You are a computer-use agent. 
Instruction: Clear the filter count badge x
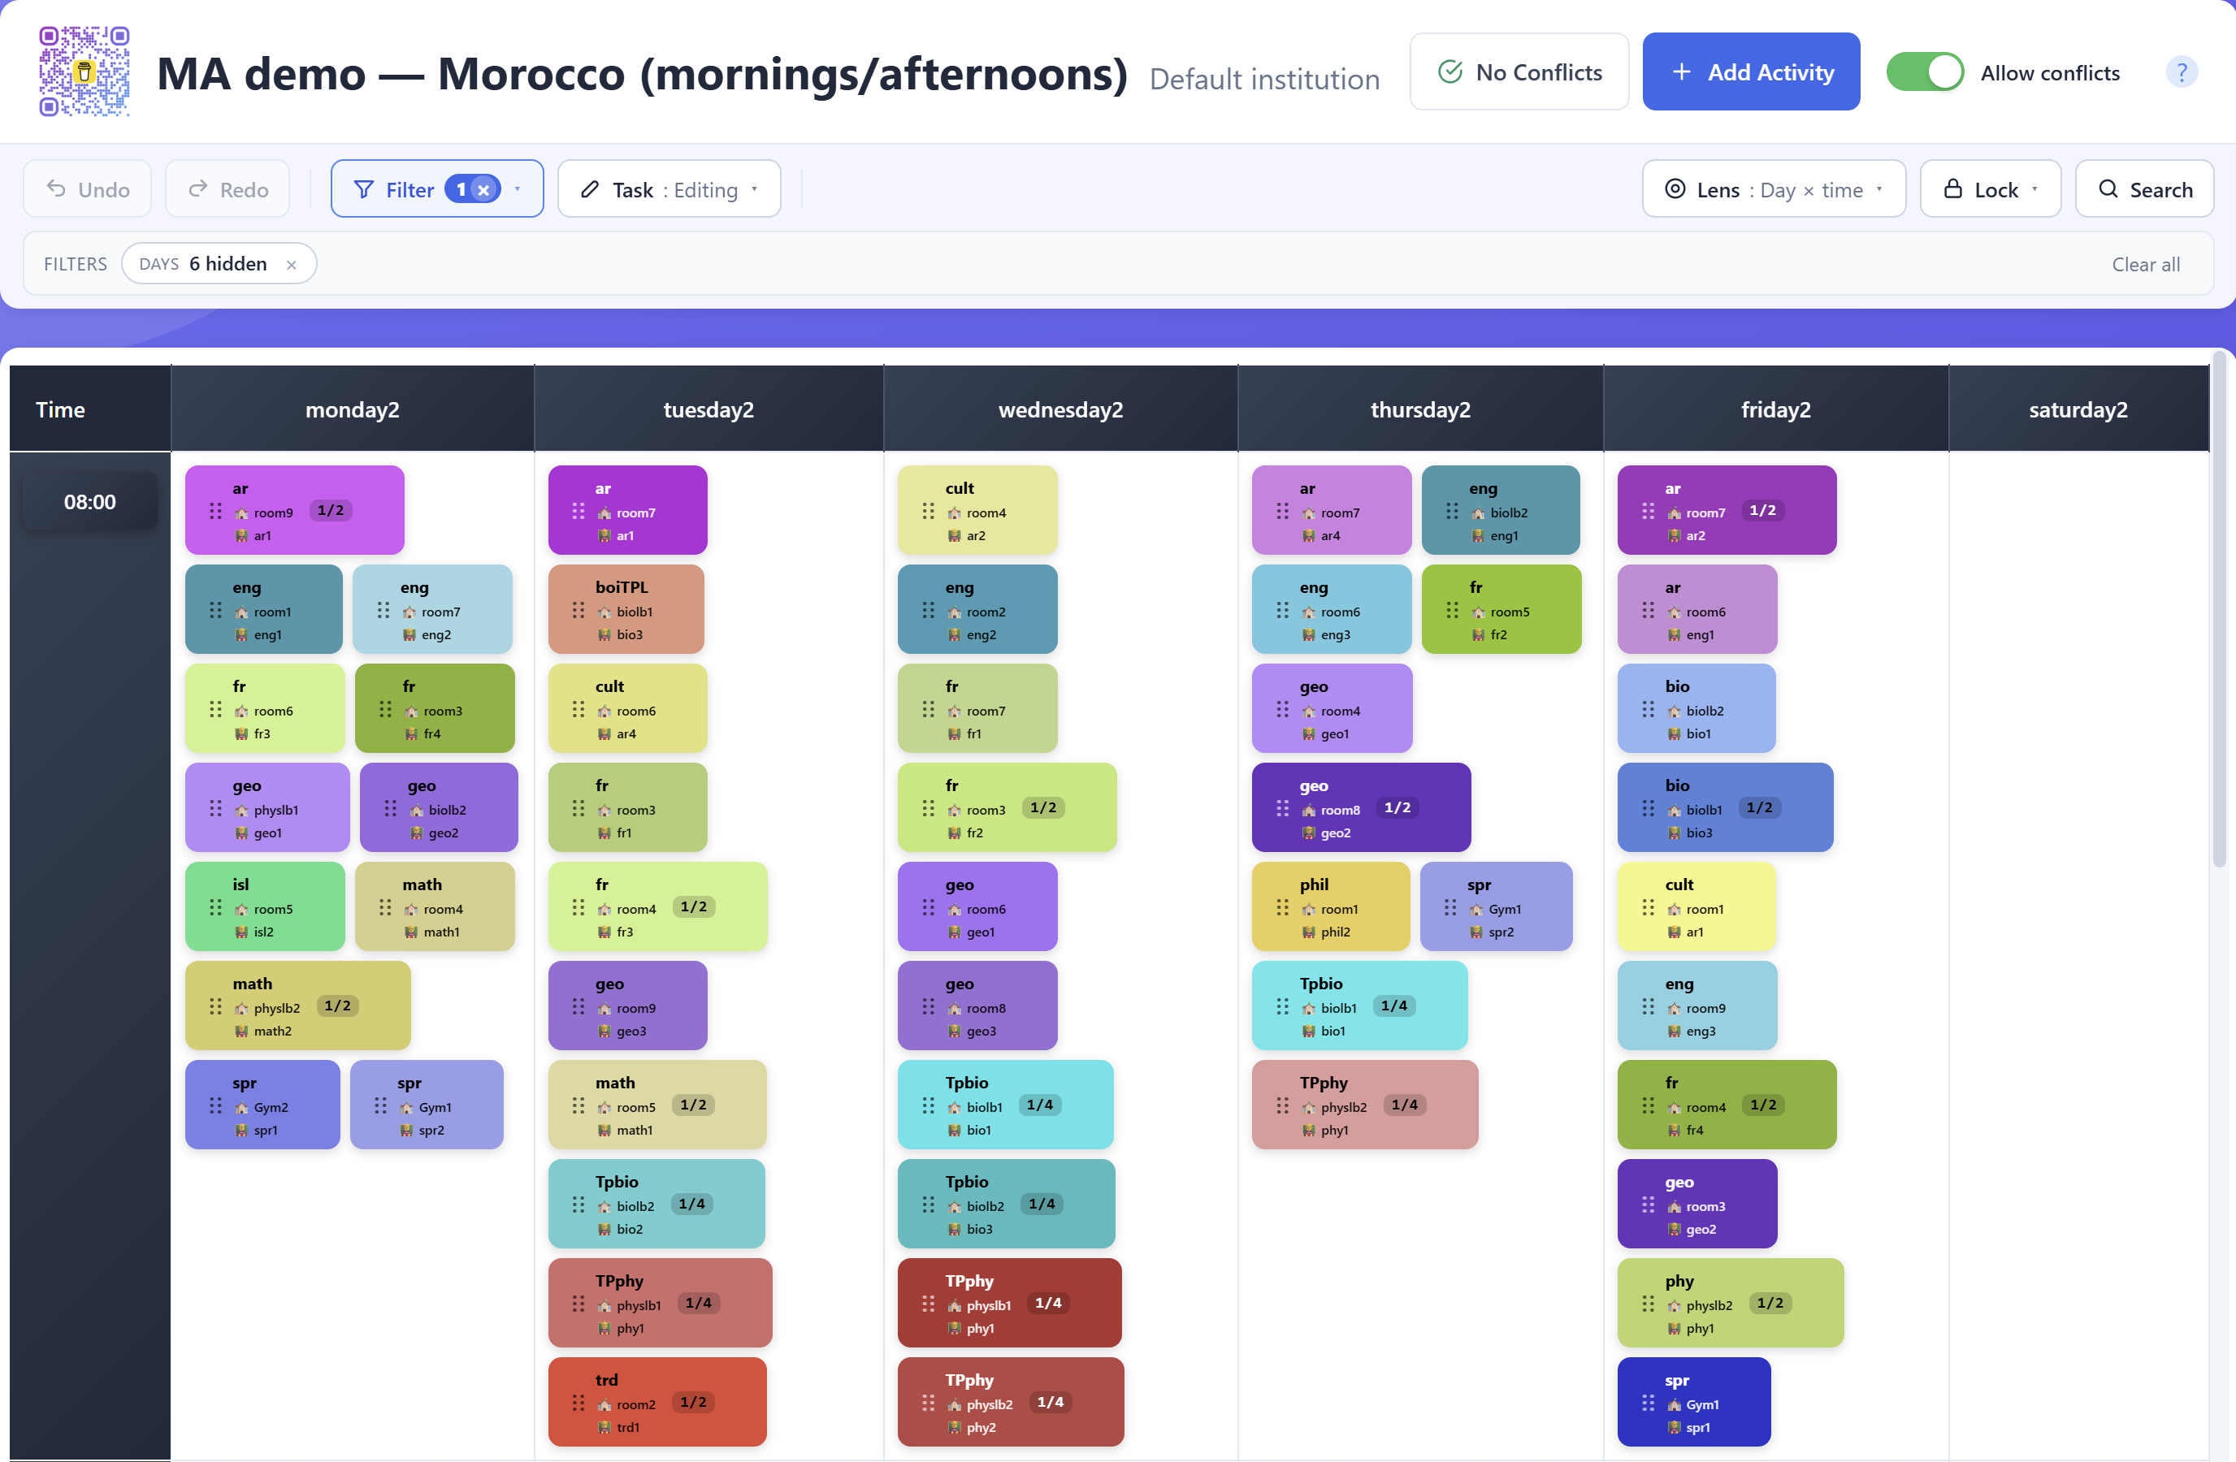coord(483,190)
